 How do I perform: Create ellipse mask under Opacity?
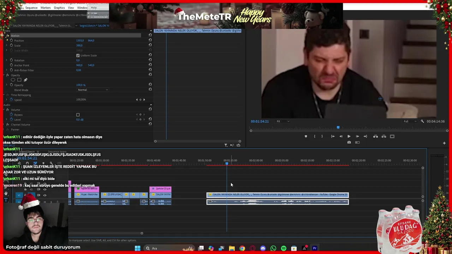click(x=13, y=80)
